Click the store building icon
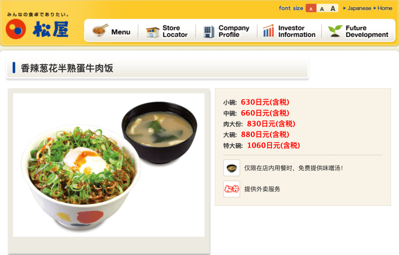Image resolution: width=399 pixels, height=255 pixels. 153,32
